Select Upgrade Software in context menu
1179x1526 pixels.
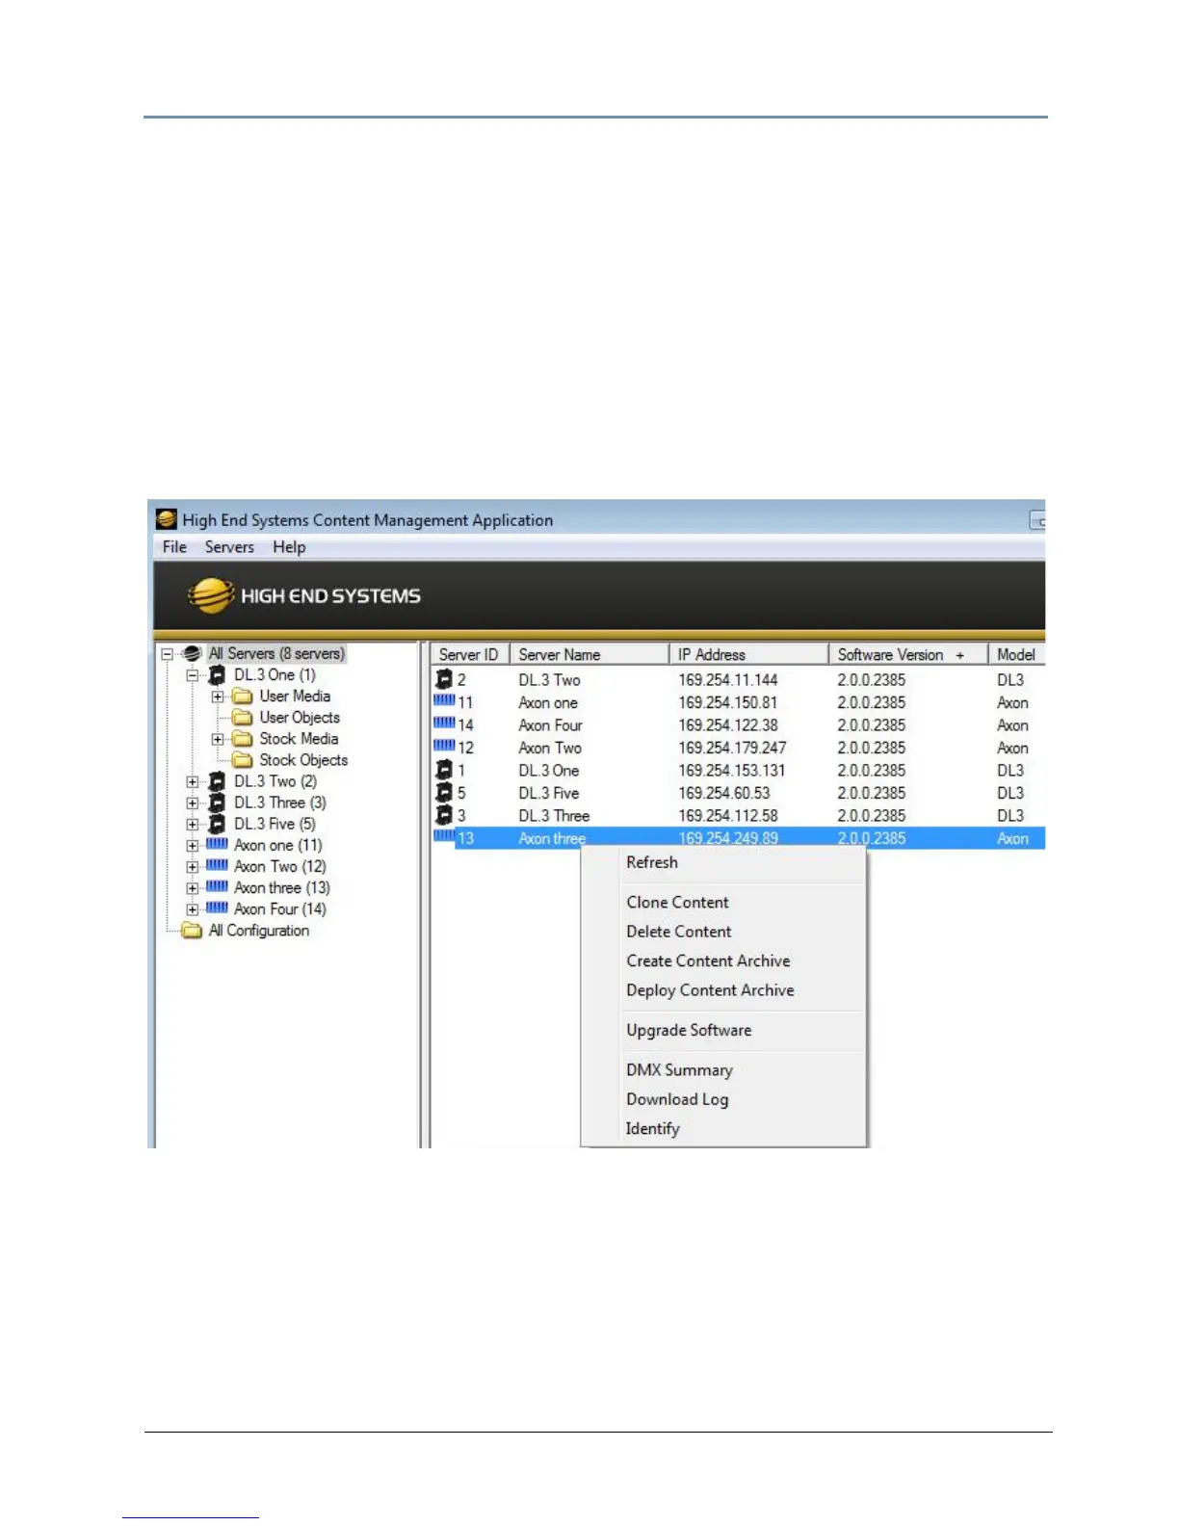[x=689, y=1030]
